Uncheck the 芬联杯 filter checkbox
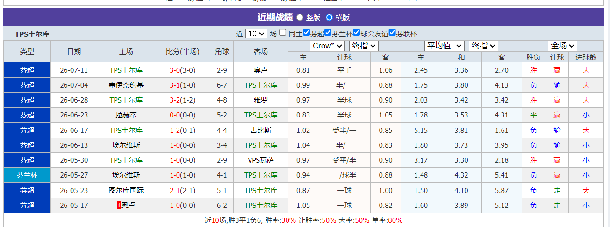Screen dimensions: 610x227 point(392,33)
